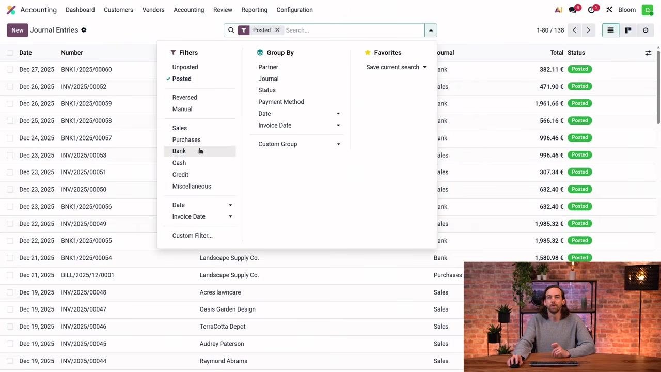Open the debug tools icon
The height and width of the screenshot is (372, 661).
click(x=609, y=10)
